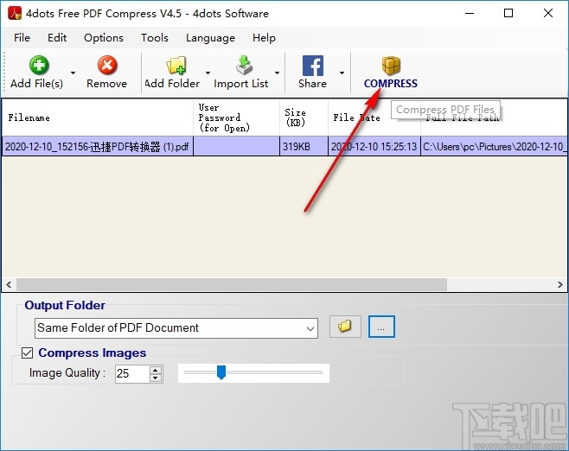Click the 2020-12-10 15:25:13 date cell
This screenshot has width=569, height=451.
point(374,147)
